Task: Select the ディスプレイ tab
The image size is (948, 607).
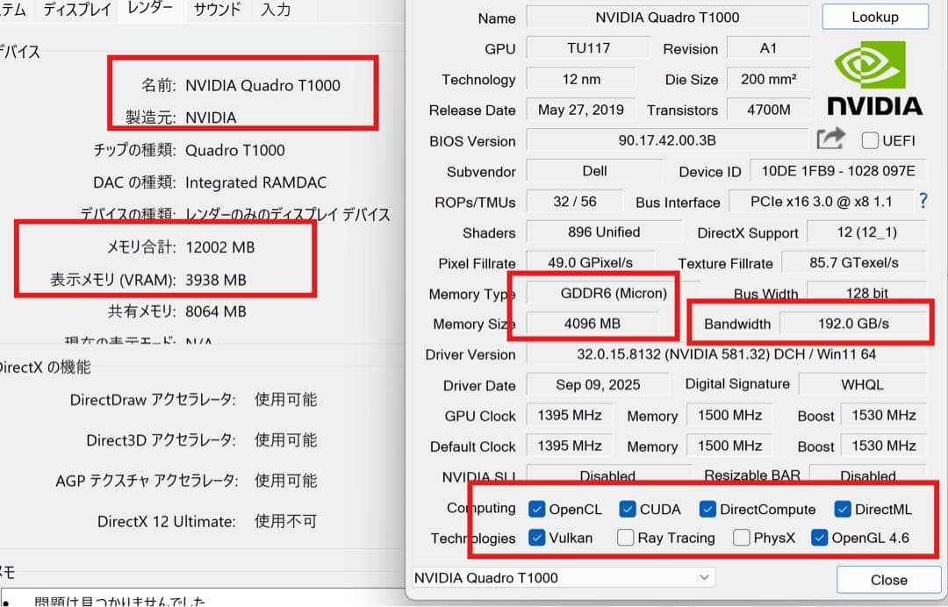Action: (78, 9)
